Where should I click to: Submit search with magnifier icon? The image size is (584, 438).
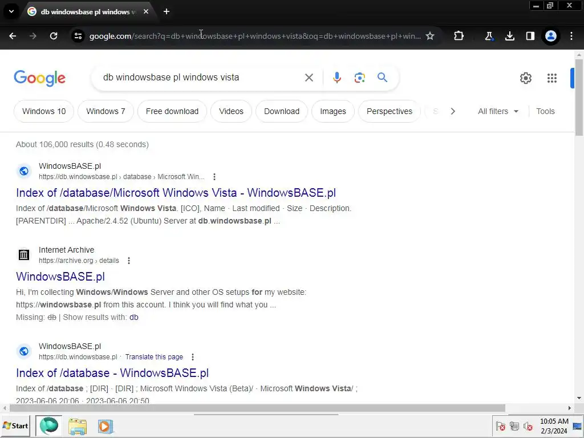click(x=382, y=78)
